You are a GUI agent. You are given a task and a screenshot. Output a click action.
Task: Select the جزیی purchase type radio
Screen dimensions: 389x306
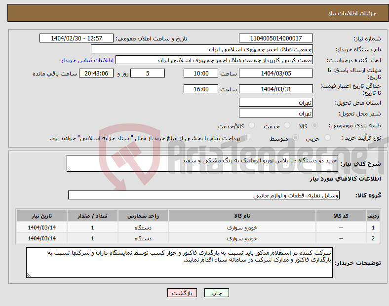point(327,138)
